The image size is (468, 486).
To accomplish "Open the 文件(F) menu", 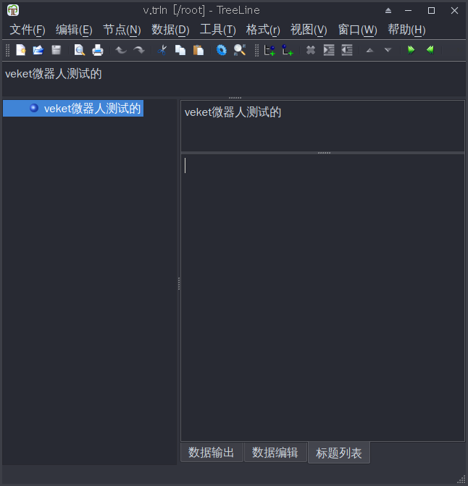I will 28,30.
